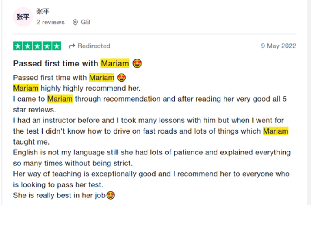
Task: Click the first green star
Action: click(18, 46)
